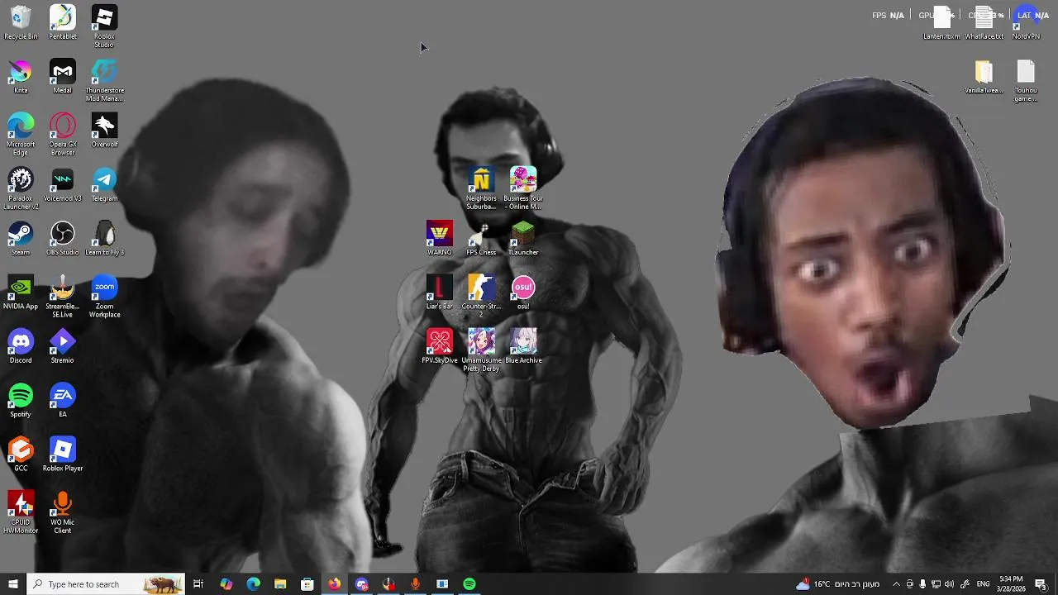This screenshot has height=595, width=1058.
Task: Launch the StreamElements SE.Live icon
Action: [x=63, y=297]
